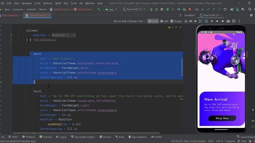The height and width of the screenshot is (143, 255).
Task: Go to previous highlighted warning arrow
Action: [x=176, y=27]
